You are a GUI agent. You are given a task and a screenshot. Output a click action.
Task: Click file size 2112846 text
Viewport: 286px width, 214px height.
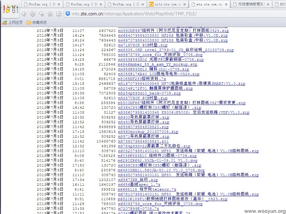click(107, 64)
